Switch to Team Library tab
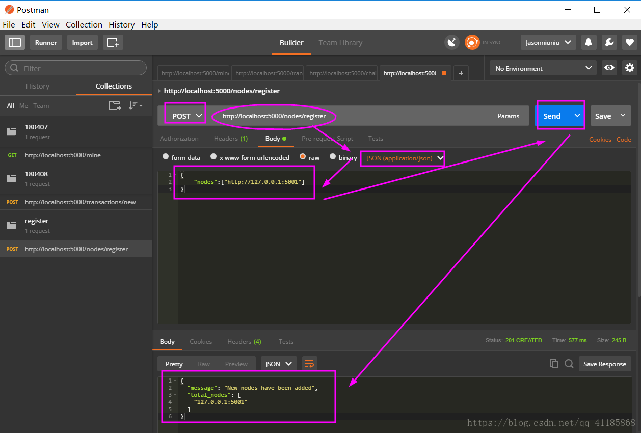 [x=340, y=43]
